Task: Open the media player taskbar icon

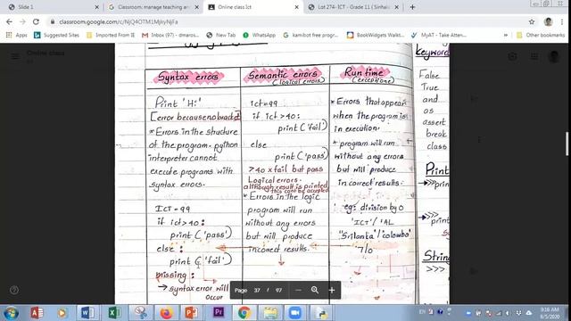Action: pyautogui.click(x=62, y=313)
